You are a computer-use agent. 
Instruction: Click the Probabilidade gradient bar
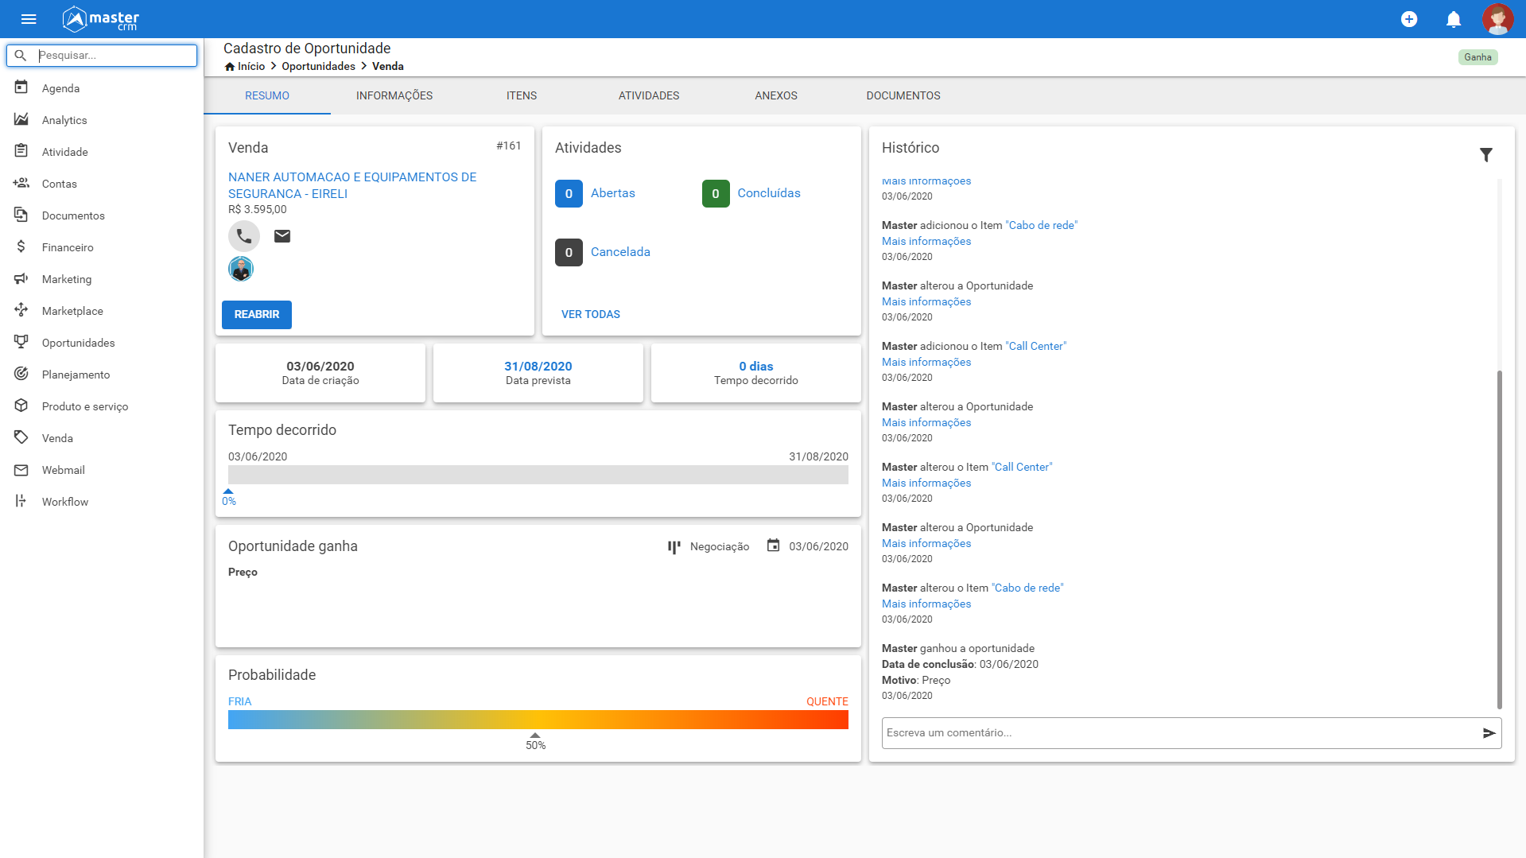coord(538,720)
